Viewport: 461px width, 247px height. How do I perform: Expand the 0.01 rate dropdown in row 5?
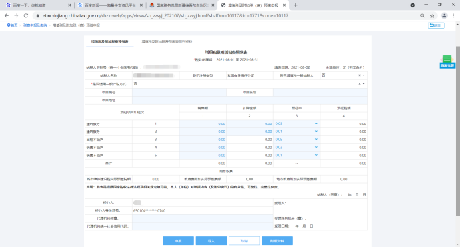pyautogui.click(x=316, y=155)
